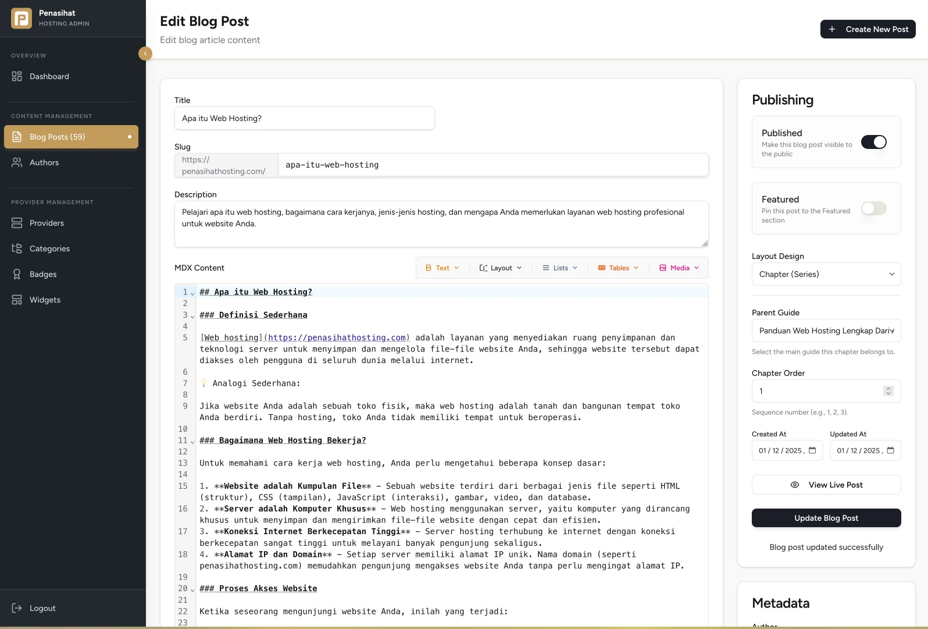Screen dimensions: 928x629
Task: Click the plus icon in Create New Post
Action: (832, 29)
